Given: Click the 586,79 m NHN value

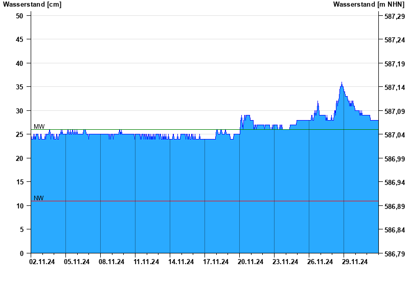Looking at the screenshot, I should click(395, 254).
